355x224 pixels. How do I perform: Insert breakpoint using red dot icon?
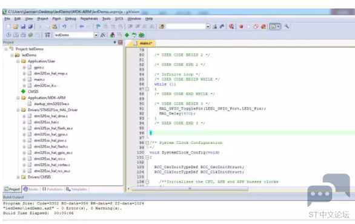click(x=241, y=27)
